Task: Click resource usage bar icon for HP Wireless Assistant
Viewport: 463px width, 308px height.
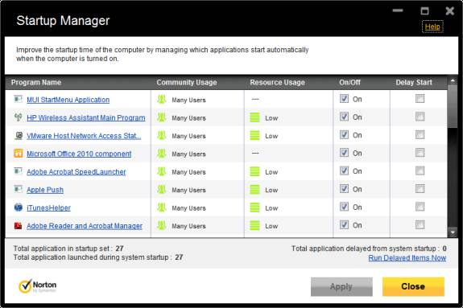Action: coord(254,117)
